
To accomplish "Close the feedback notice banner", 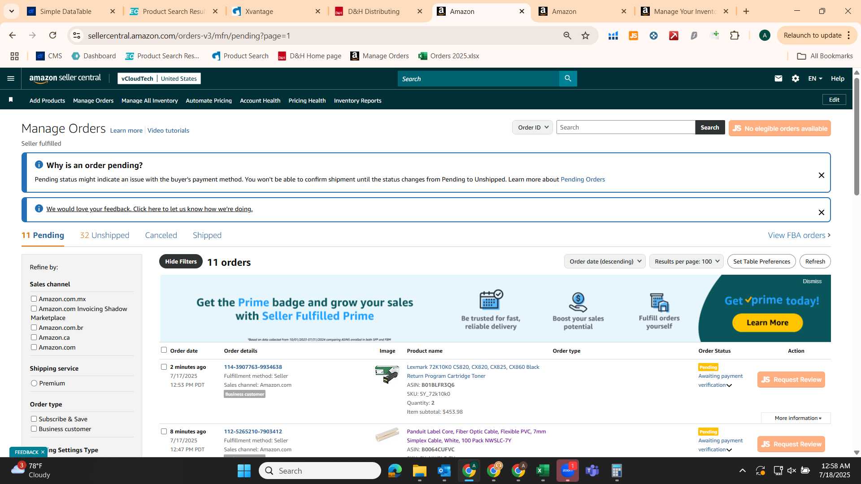I will coord(822,212).
